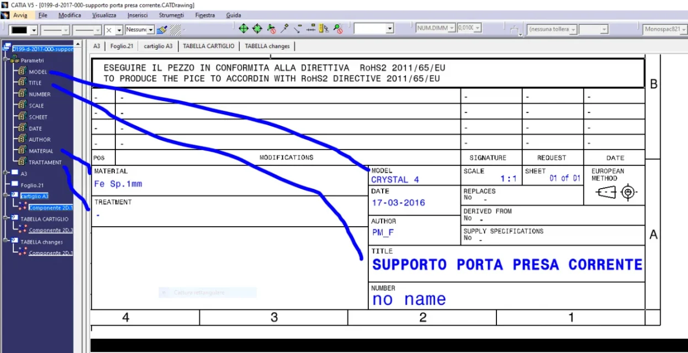Click the hatching pattern icon

pyautogui.click(x=176, y=29)
